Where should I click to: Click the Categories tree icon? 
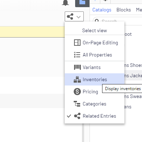[77, 104]
